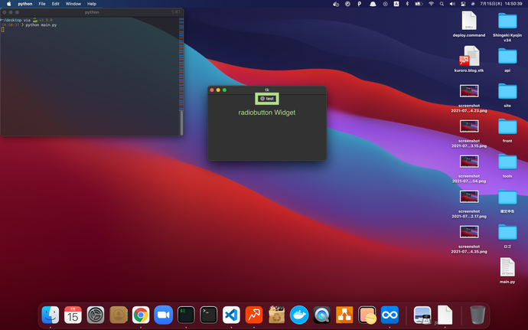Open the Apple menu
The height and width of the screenshot is (330, 528).
(9, 4)
